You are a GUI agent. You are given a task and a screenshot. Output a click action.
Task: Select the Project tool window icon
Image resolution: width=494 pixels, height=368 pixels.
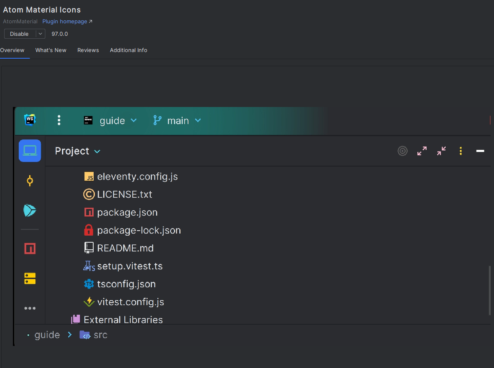coord(30,151)
